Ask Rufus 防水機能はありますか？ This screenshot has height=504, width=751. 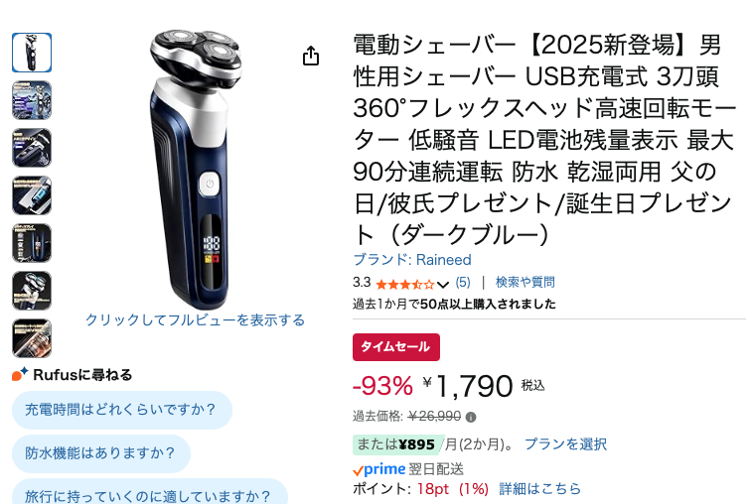point(101,453)
